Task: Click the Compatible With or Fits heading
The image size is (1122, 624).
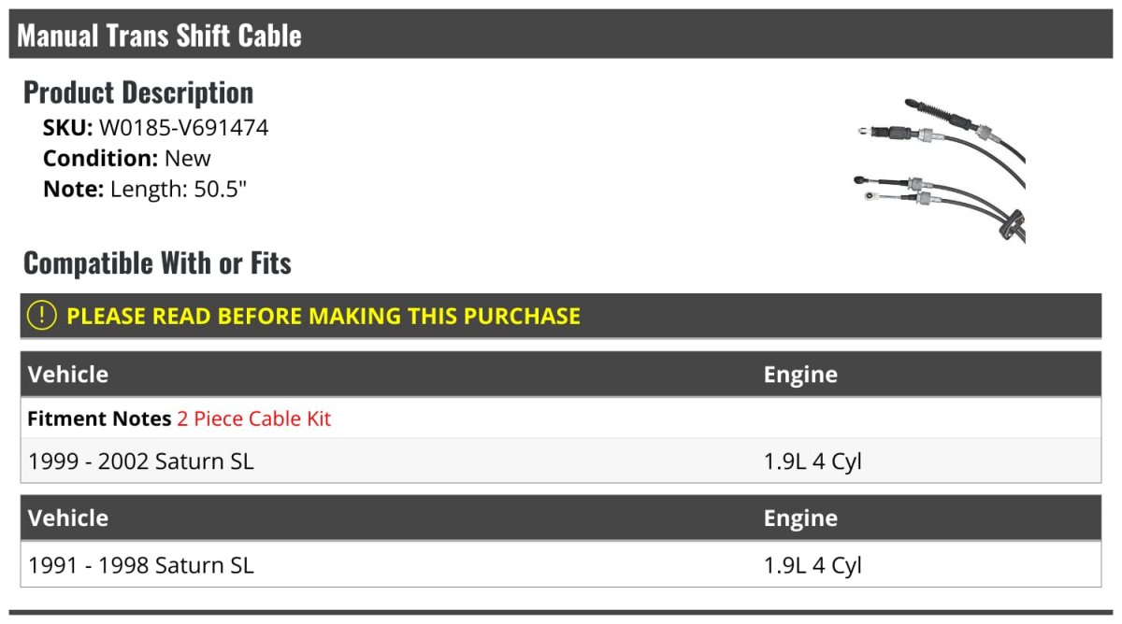Action: (x=157, y=263)
